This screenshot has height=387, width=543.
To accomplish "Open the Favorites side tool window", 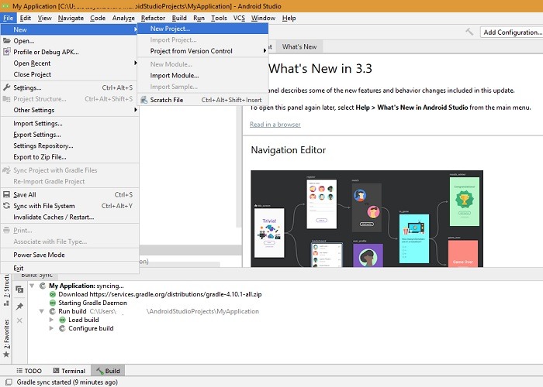I will (x=6, y=338).
